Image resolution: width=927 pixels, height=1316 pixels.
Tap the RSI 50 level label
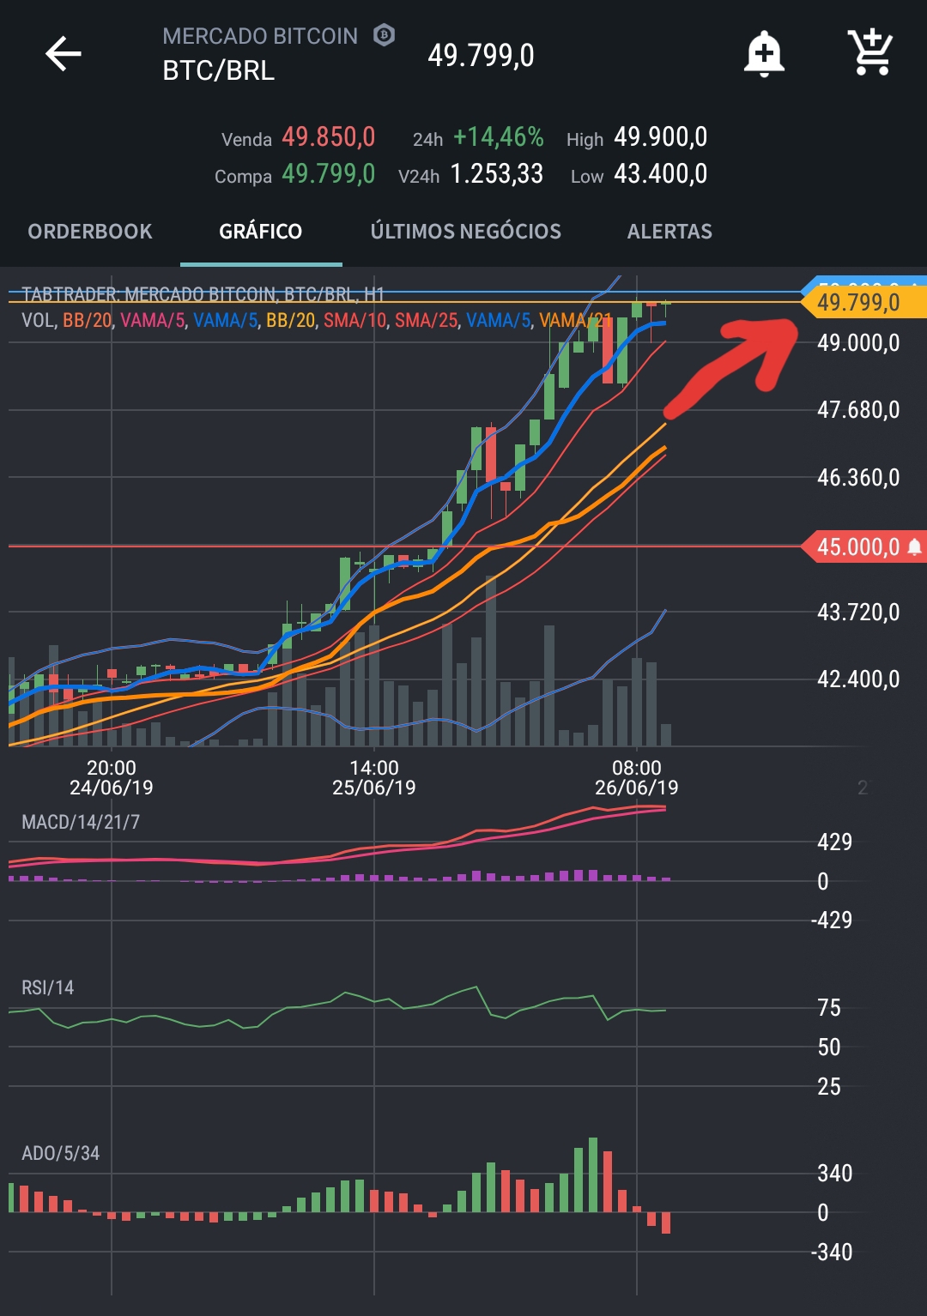click(829, 1047)
